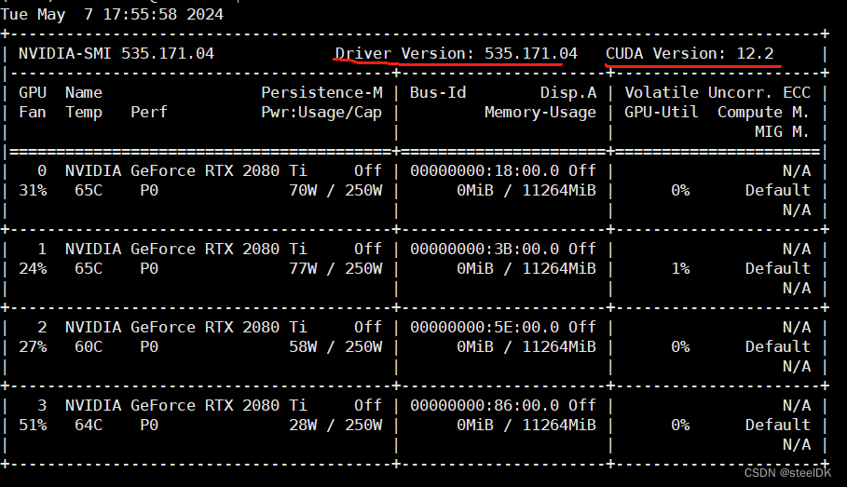Click bus id '00000000:18:00.0'
Image resolution: width=847 pixels, height=487 pixels.
coord(485,170)
